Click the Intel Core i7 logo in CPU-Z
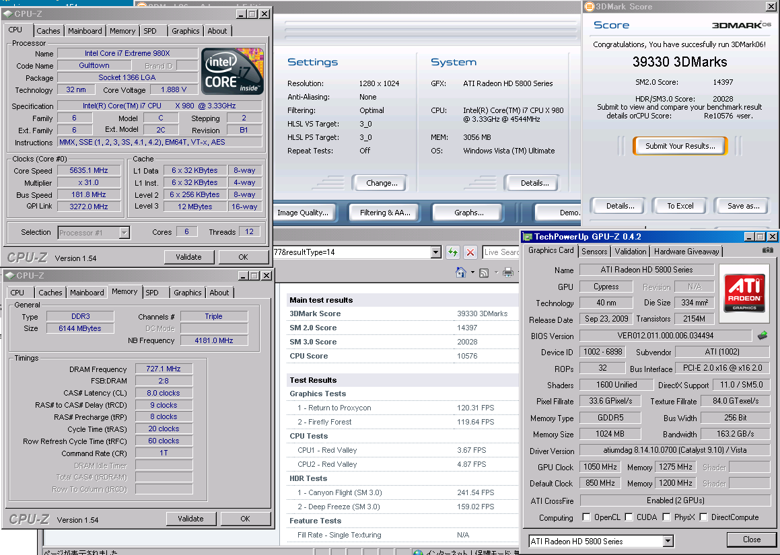This screenshot has height=555, width=780. coord(234,71)
